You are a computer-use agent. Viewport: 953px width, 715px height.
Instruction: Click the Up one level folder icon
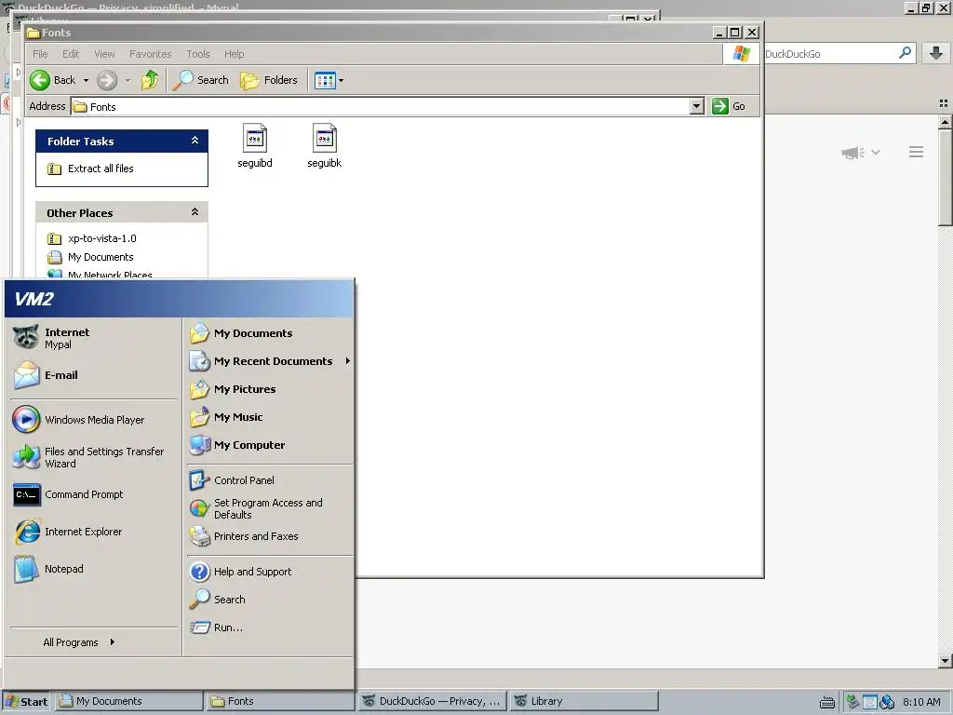(x=150, y=80)
